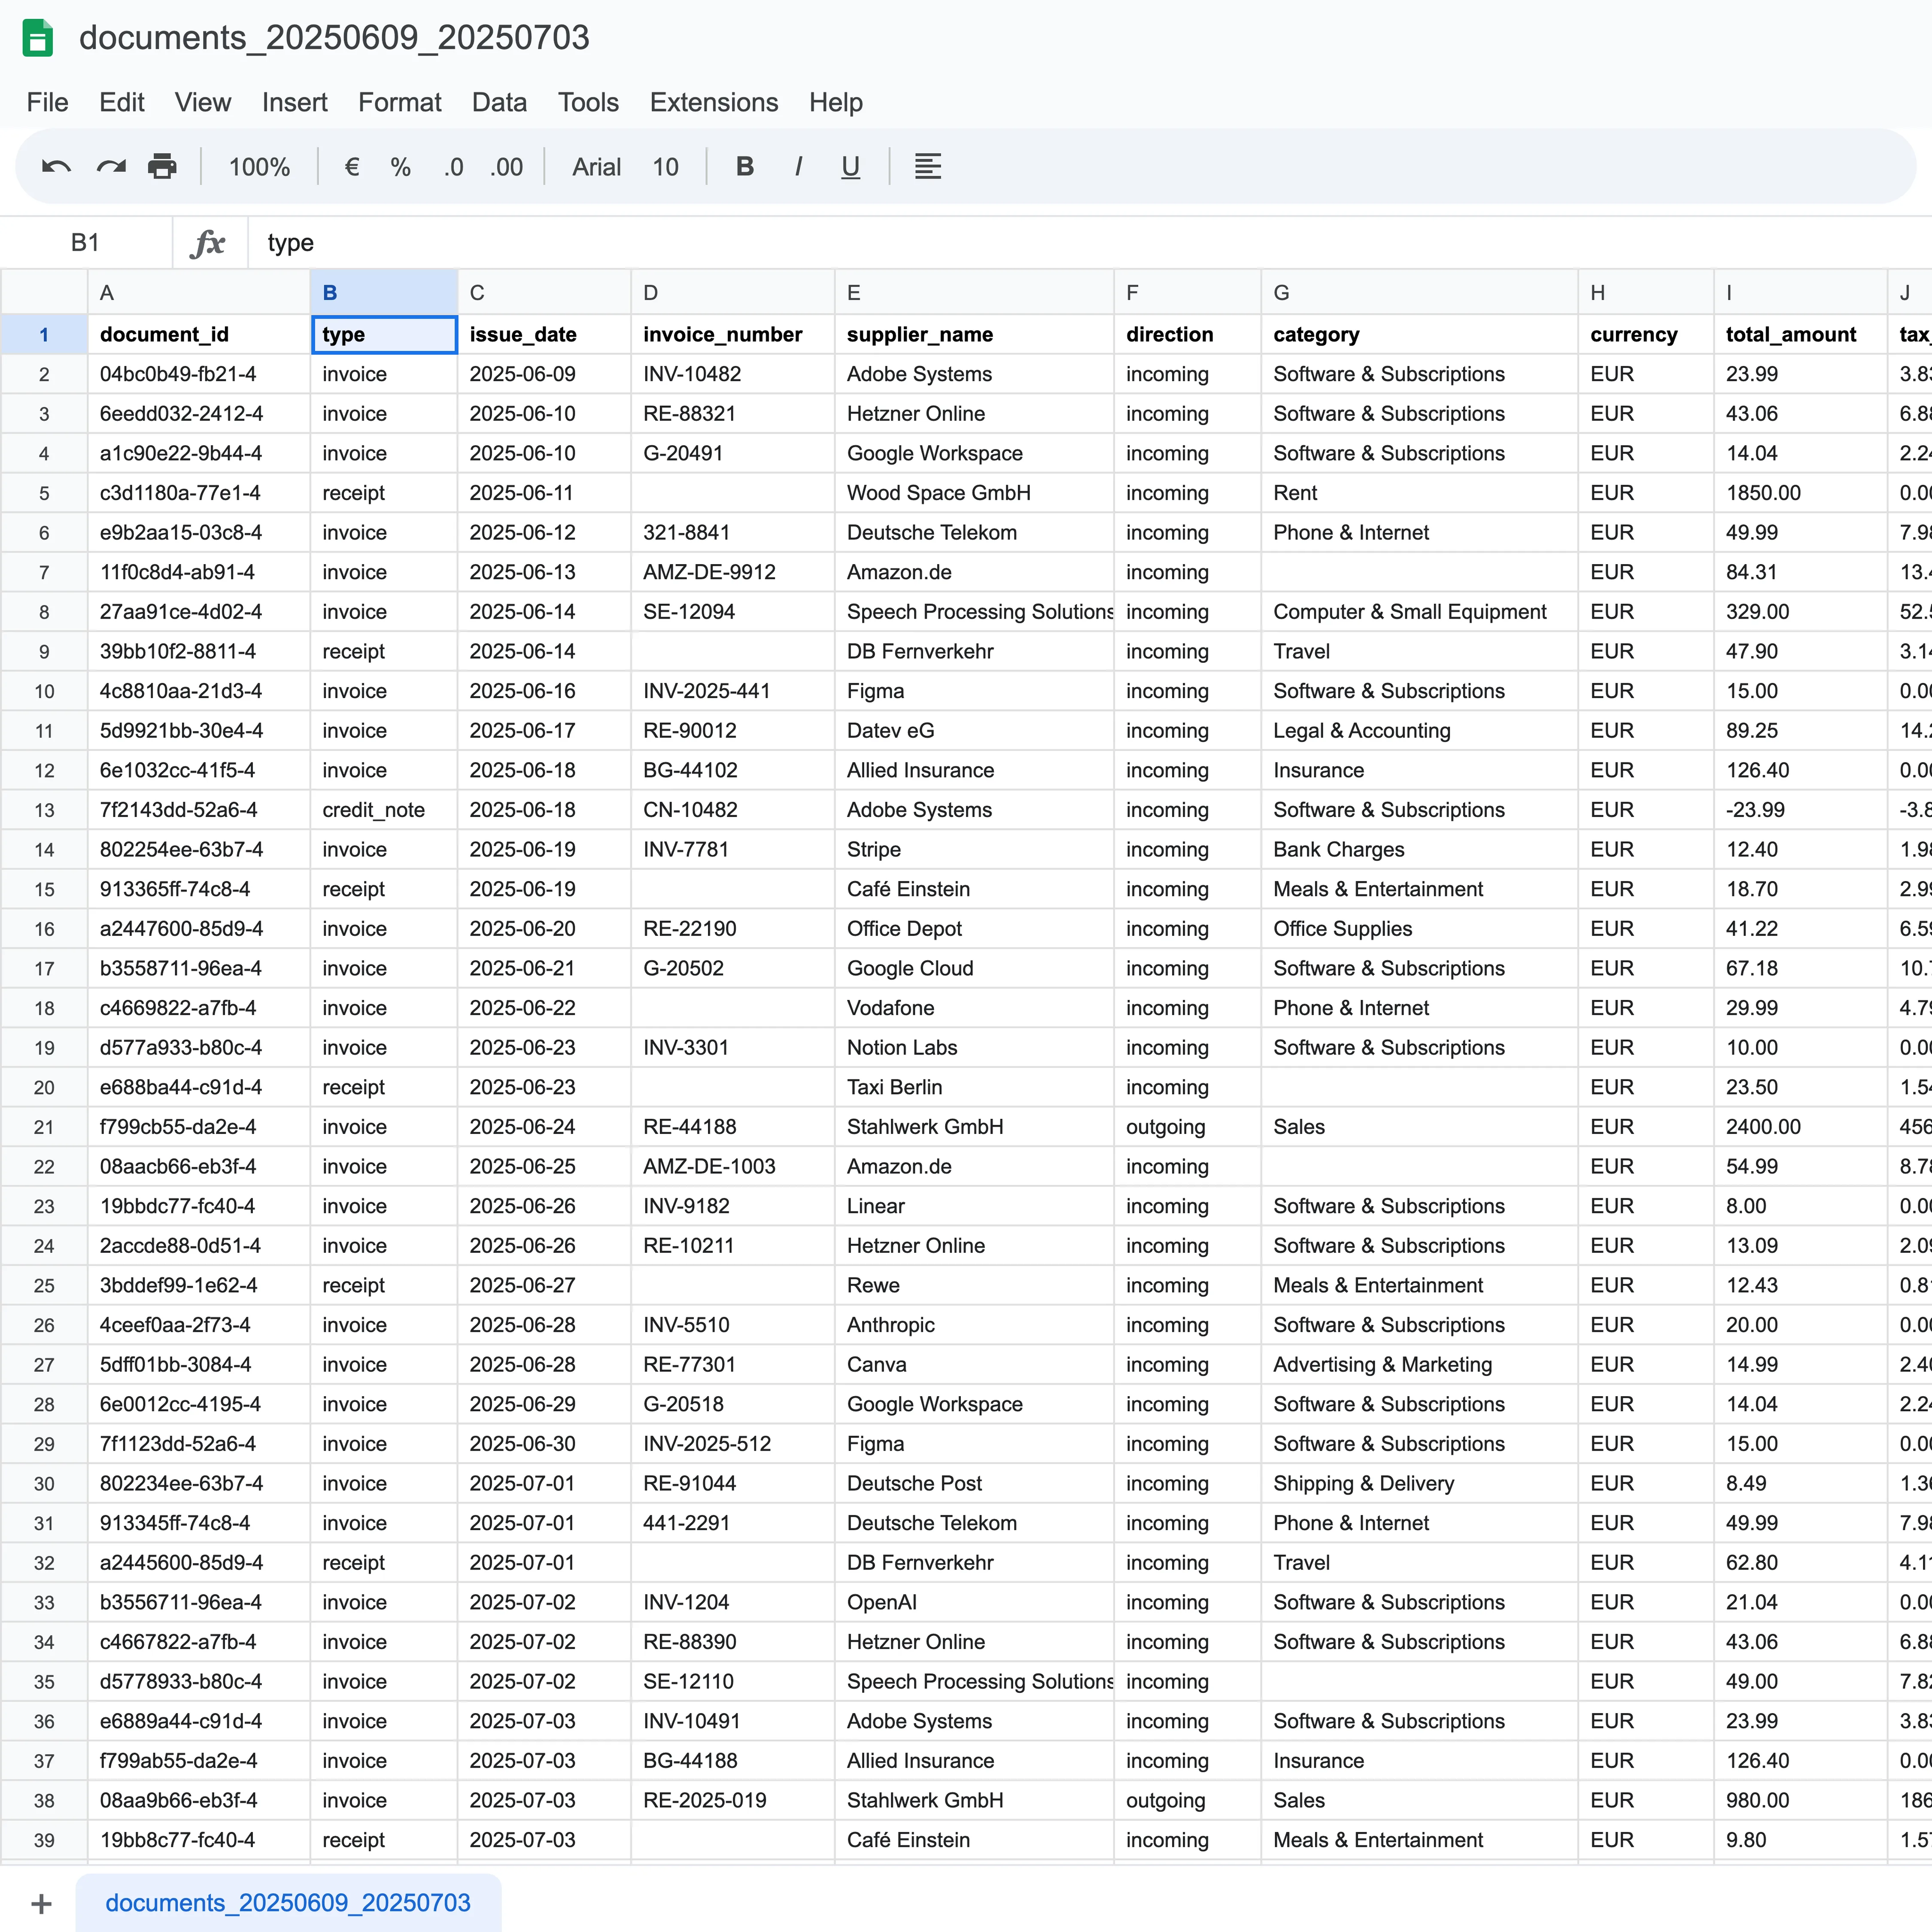Open the Tools menu
This screenshot has width=1932, height=1932.
pyautogui.click(x=588, y=102)
